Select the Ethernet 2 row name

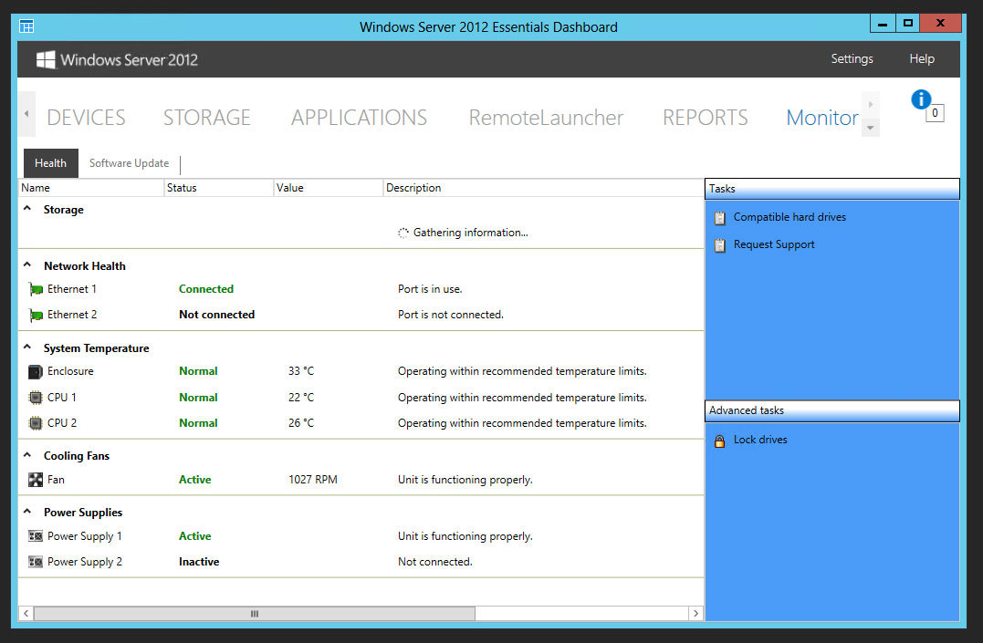click(72, 315)
